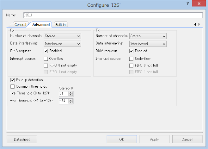
Task: Click the -ve Threshold value field
Action: coord(64,101)
